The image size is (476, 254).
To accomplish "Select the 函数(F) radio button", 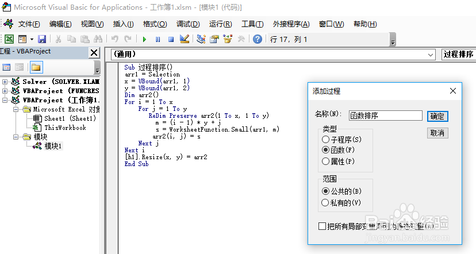I will (x=325, y=149).
